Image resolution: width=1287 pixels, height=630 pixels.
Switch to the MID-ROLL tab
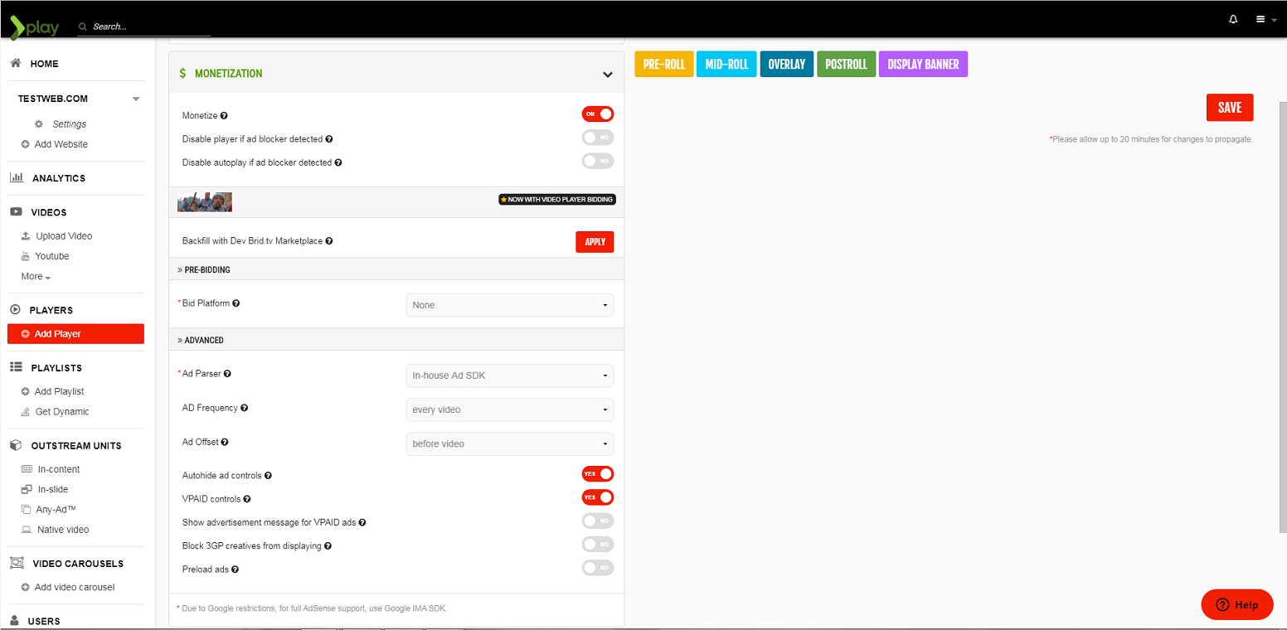point(726,64)
